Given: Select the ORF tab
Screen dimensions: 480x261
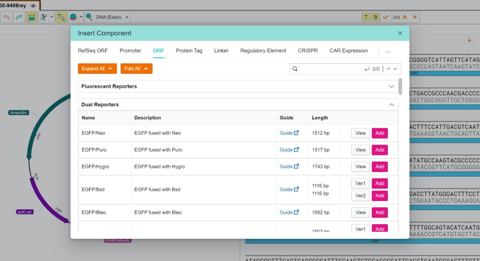Looking at the screenshot, I should [159, 50].
